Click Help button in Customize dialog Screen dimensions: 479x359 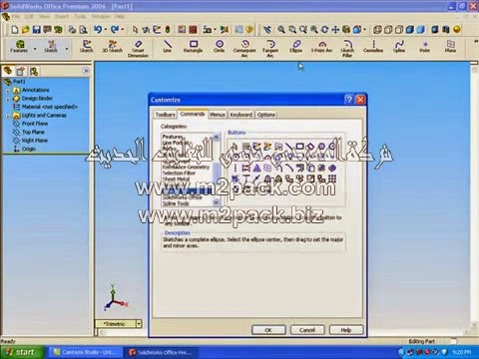(346, 330)
